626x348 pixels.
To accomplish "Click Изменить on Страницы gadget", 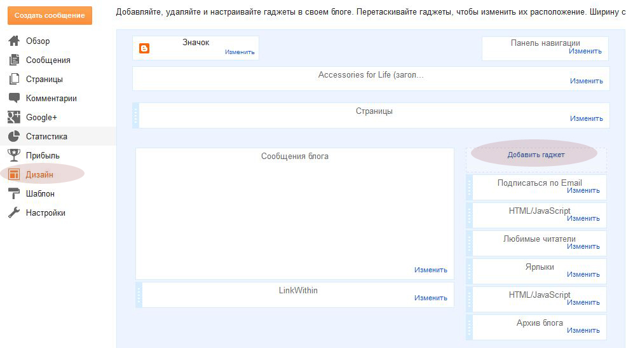I will click(586, 118).
